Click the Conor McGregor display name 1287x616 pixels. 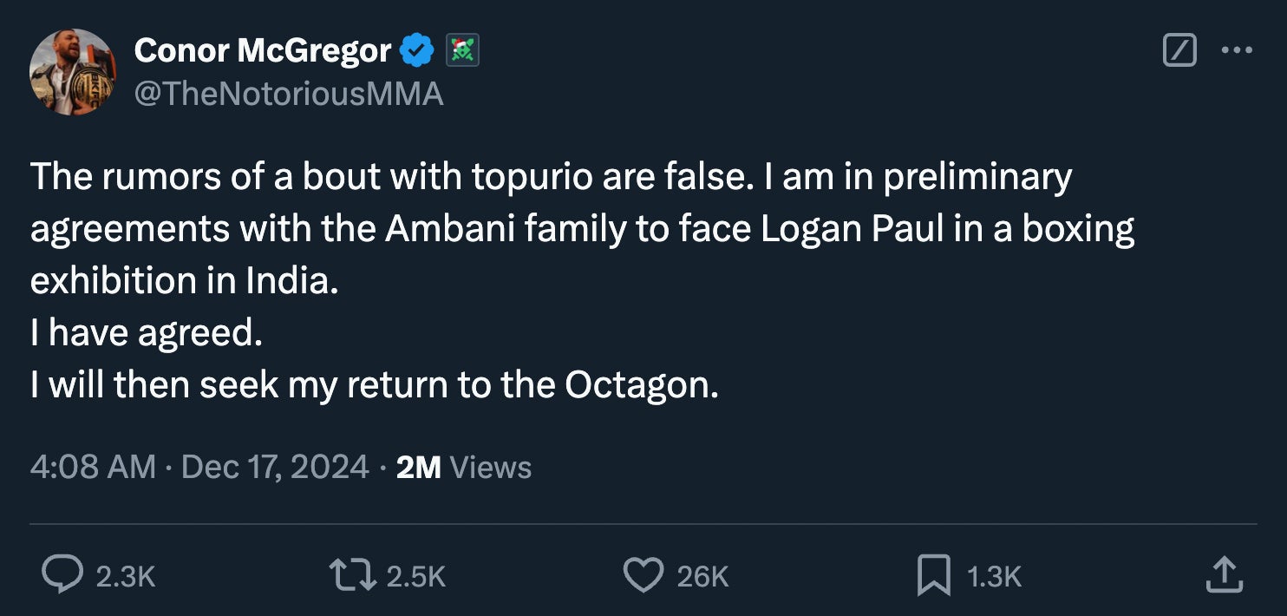pyautogui.click(x=262, y=51)
